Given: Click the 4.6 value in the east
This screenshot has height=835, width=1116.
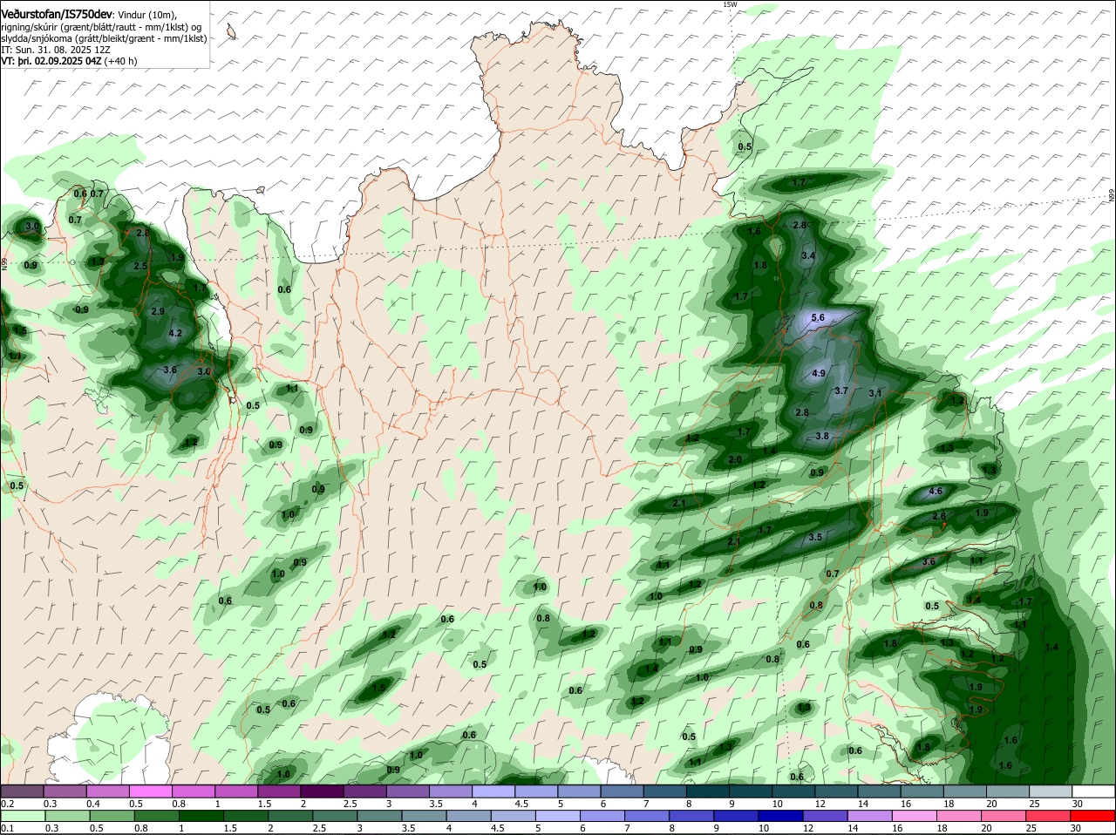Looking at the screenshot, I should point(936,492).
